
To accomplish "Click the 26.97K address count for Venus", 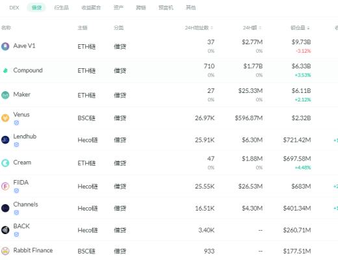I will [x=205, y=118].
